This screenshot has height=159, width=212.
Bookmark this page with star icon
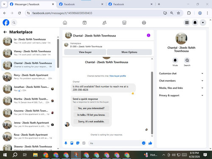(179, 13)
